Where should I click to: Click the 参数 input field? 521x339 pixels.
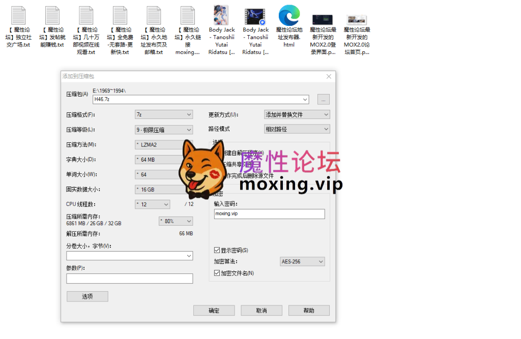point(130,278)
